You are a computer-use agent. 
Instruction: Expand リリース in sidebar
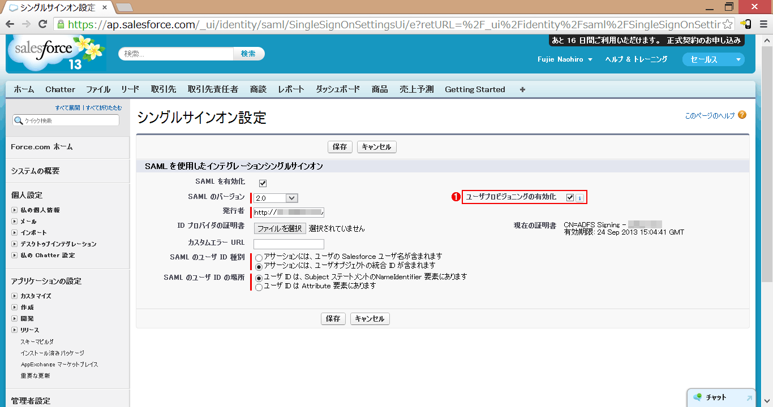(15, 330)
